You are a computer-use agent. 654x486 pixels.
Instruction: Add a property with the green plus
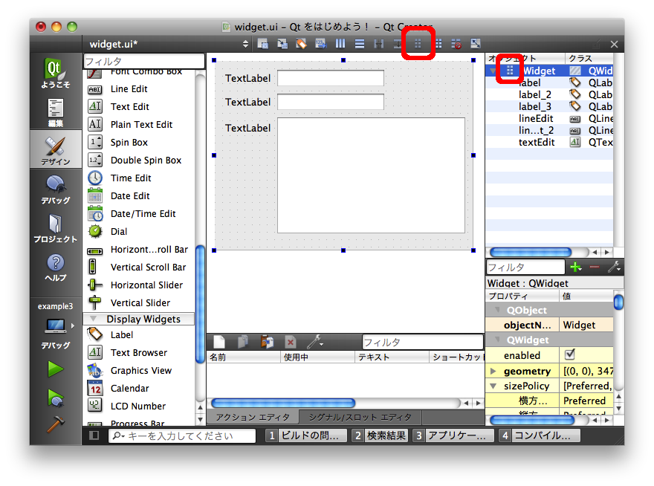pos(575,267)
